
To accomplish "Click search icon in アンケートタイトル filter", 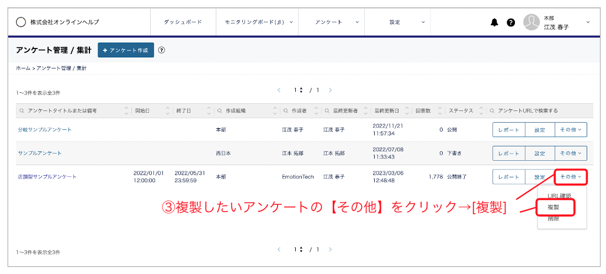I will click(x=22, y=110).
